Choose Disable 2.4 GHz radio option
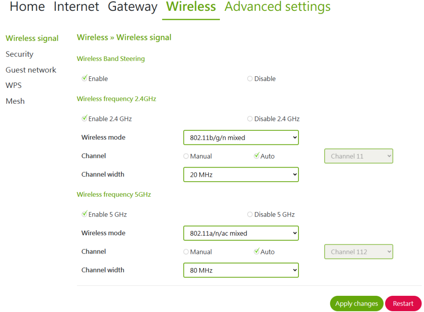 250,119
